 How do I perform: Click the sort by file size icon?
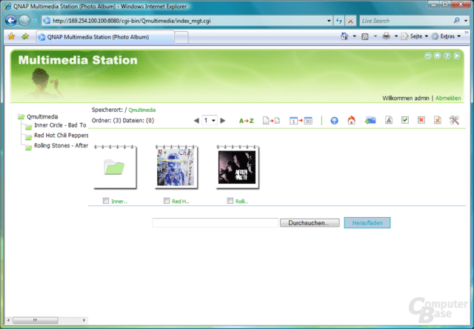click(x=271, y=121)
